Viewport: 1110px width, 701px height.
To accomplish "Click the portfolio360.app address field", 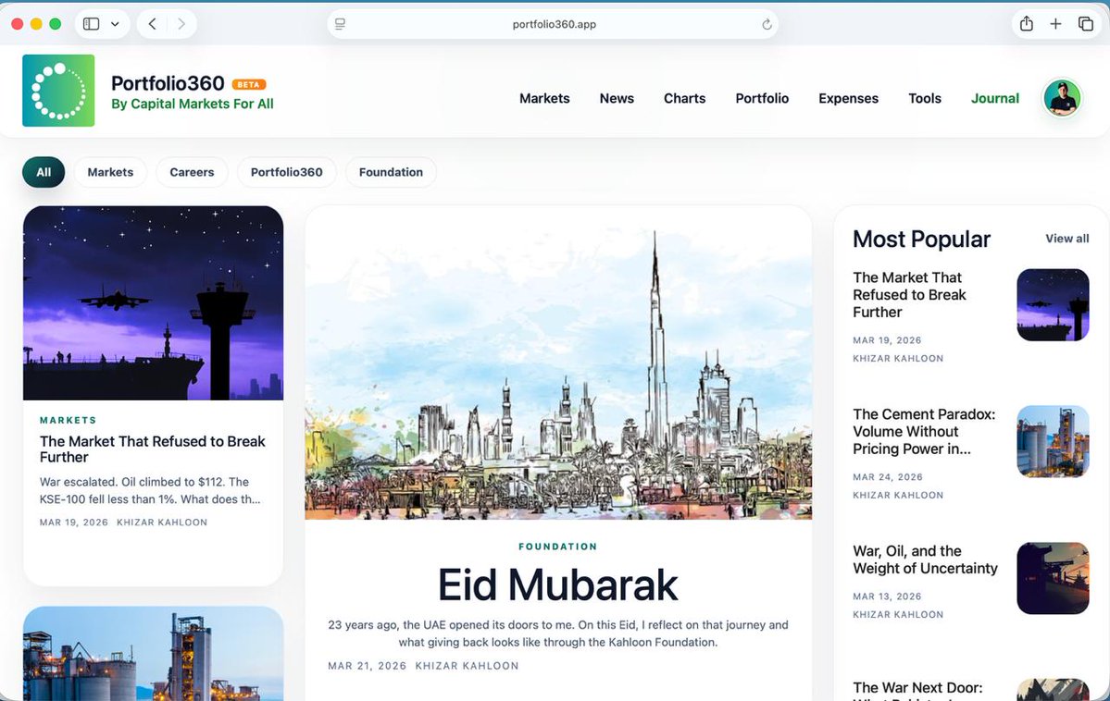I will pyautogui.click(x=553, y=24).
